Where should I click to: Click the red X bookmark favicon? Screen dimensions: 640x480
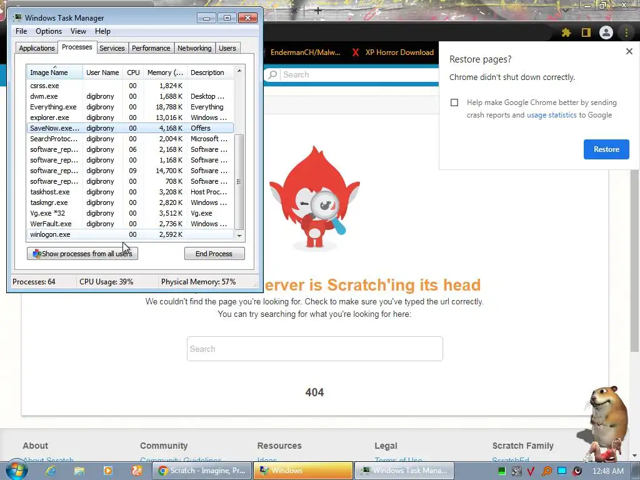tap(356, 52)
